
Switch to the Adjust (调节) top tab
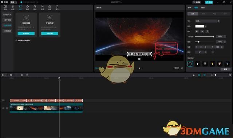coord(57,7)
